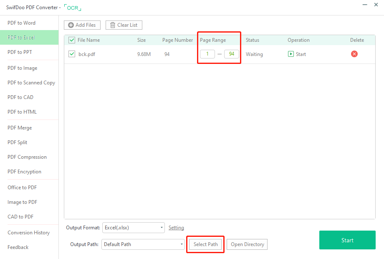
Task: Click the Open Directory button
Action: point(247,244)
